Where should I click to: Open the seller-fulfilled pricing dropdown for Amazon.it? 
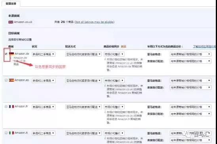[190, 140]
